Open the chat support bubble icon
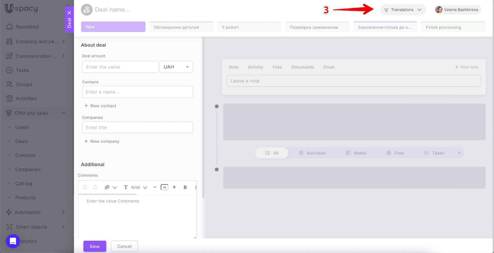The image size is (494, 253). pos(13,241)
